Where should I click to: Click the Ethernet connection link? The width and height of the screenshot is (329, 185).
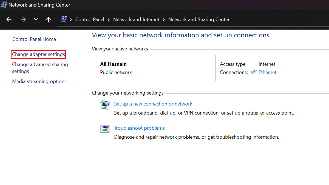pos(267,72)
